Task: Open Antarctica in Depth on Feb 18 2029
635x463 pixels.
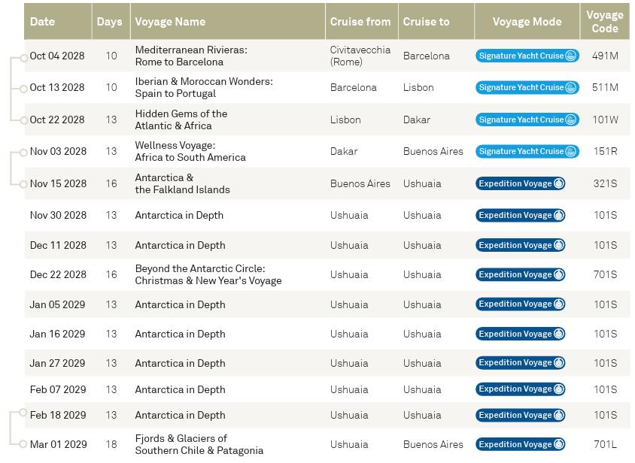Action: pyautogui.click(x=181, y=415)
